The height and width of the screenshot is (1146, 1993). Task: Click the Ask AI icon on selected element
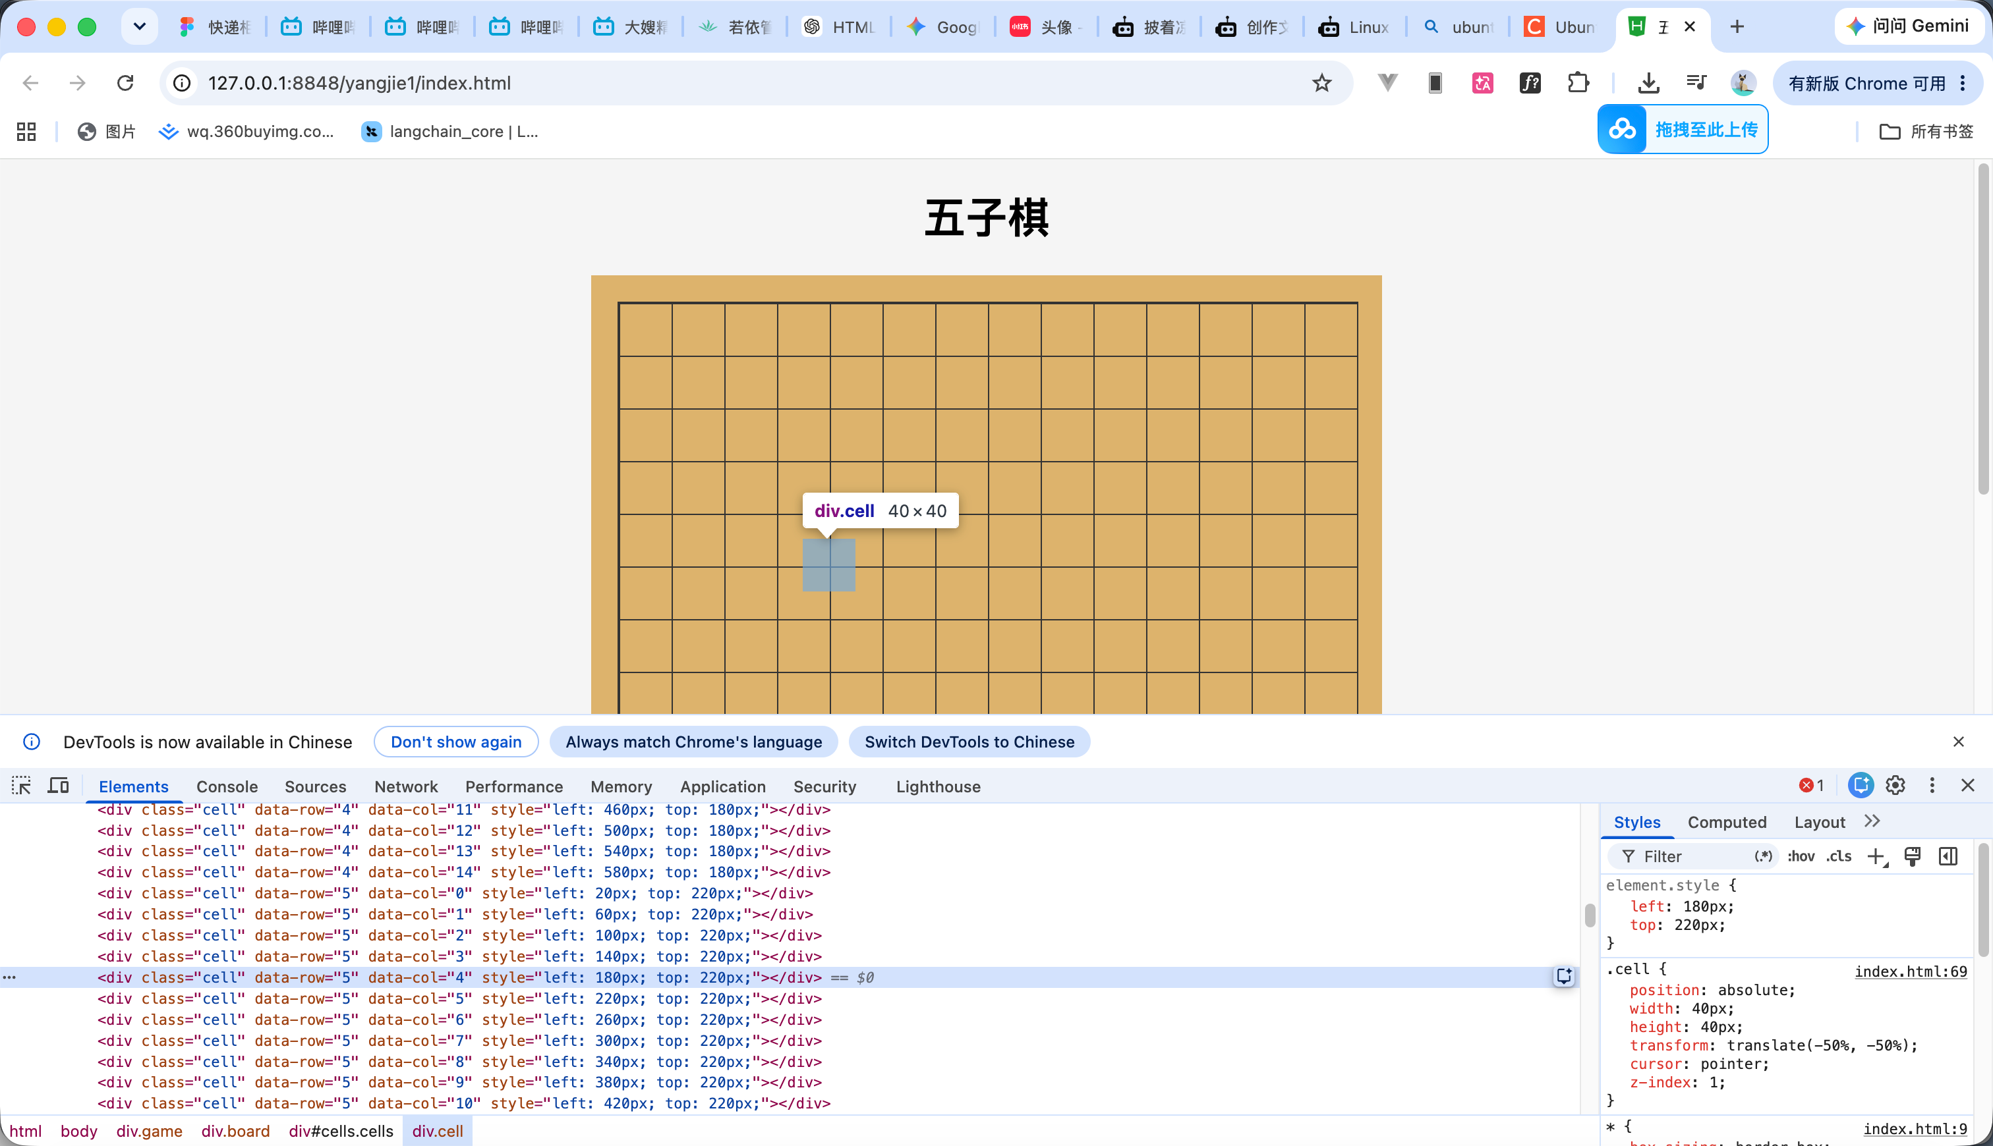(x=1564, y=977)
